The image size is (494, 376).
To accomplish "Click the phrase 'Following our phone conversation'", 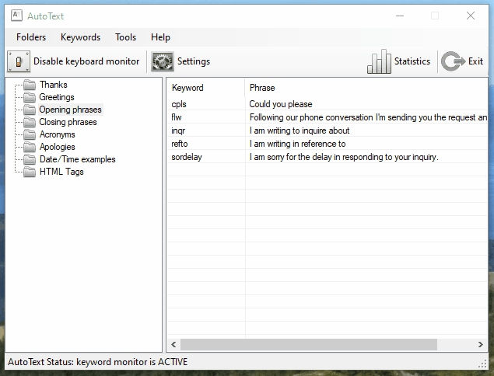I will (311, 117).
